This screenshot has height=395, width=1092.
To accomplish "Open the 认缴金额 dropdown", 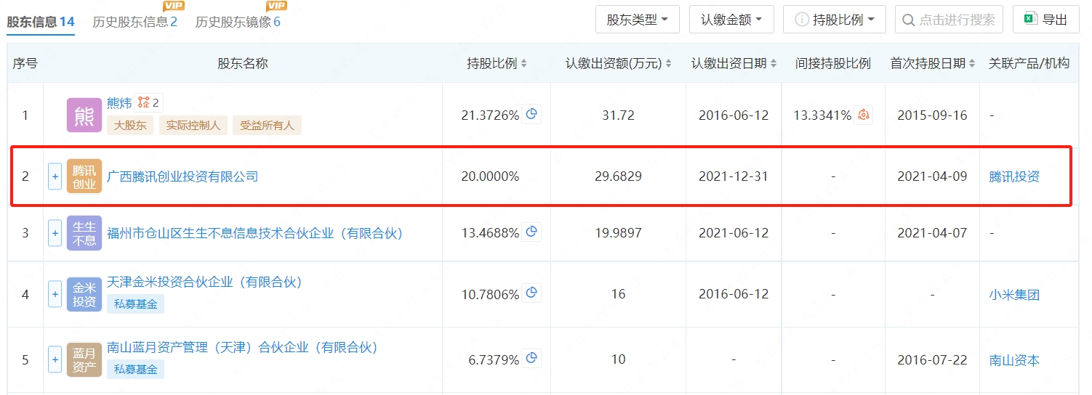I will pos(731,20).
